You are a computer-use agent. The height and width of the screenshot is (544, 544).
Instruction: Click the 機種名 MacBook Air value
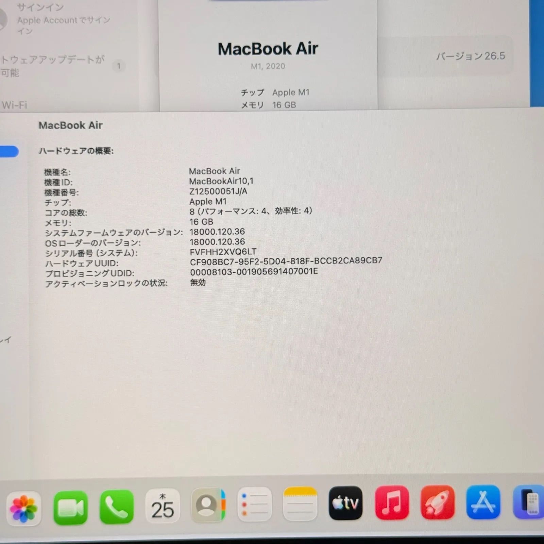tap(215, 171)
